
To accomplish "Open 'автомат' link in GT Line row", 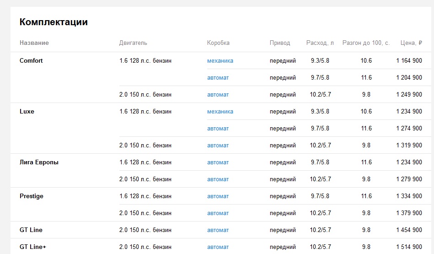I will [x=218, y=230].
